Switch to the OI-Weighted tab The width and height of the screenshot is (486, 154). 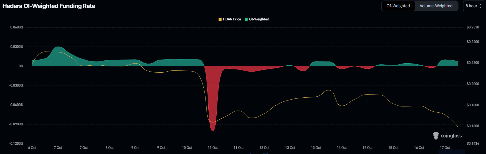(398, 6)
